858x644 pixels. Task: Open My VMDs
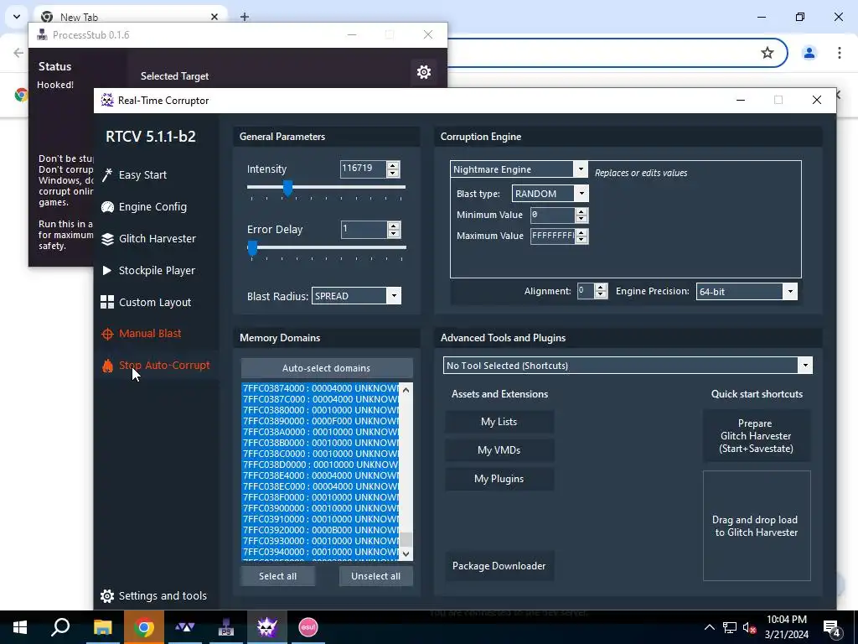click(499, 450)
